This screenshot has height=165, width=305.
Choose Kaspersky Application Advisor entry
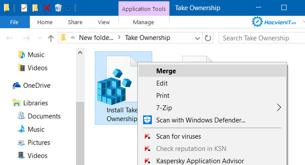tap(212, 161)
